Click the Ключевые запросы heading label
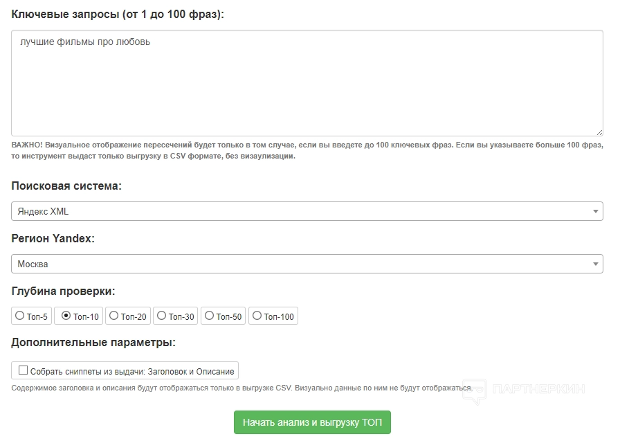The width and height of the screenshot is (620, 441). tap(118, 14)
